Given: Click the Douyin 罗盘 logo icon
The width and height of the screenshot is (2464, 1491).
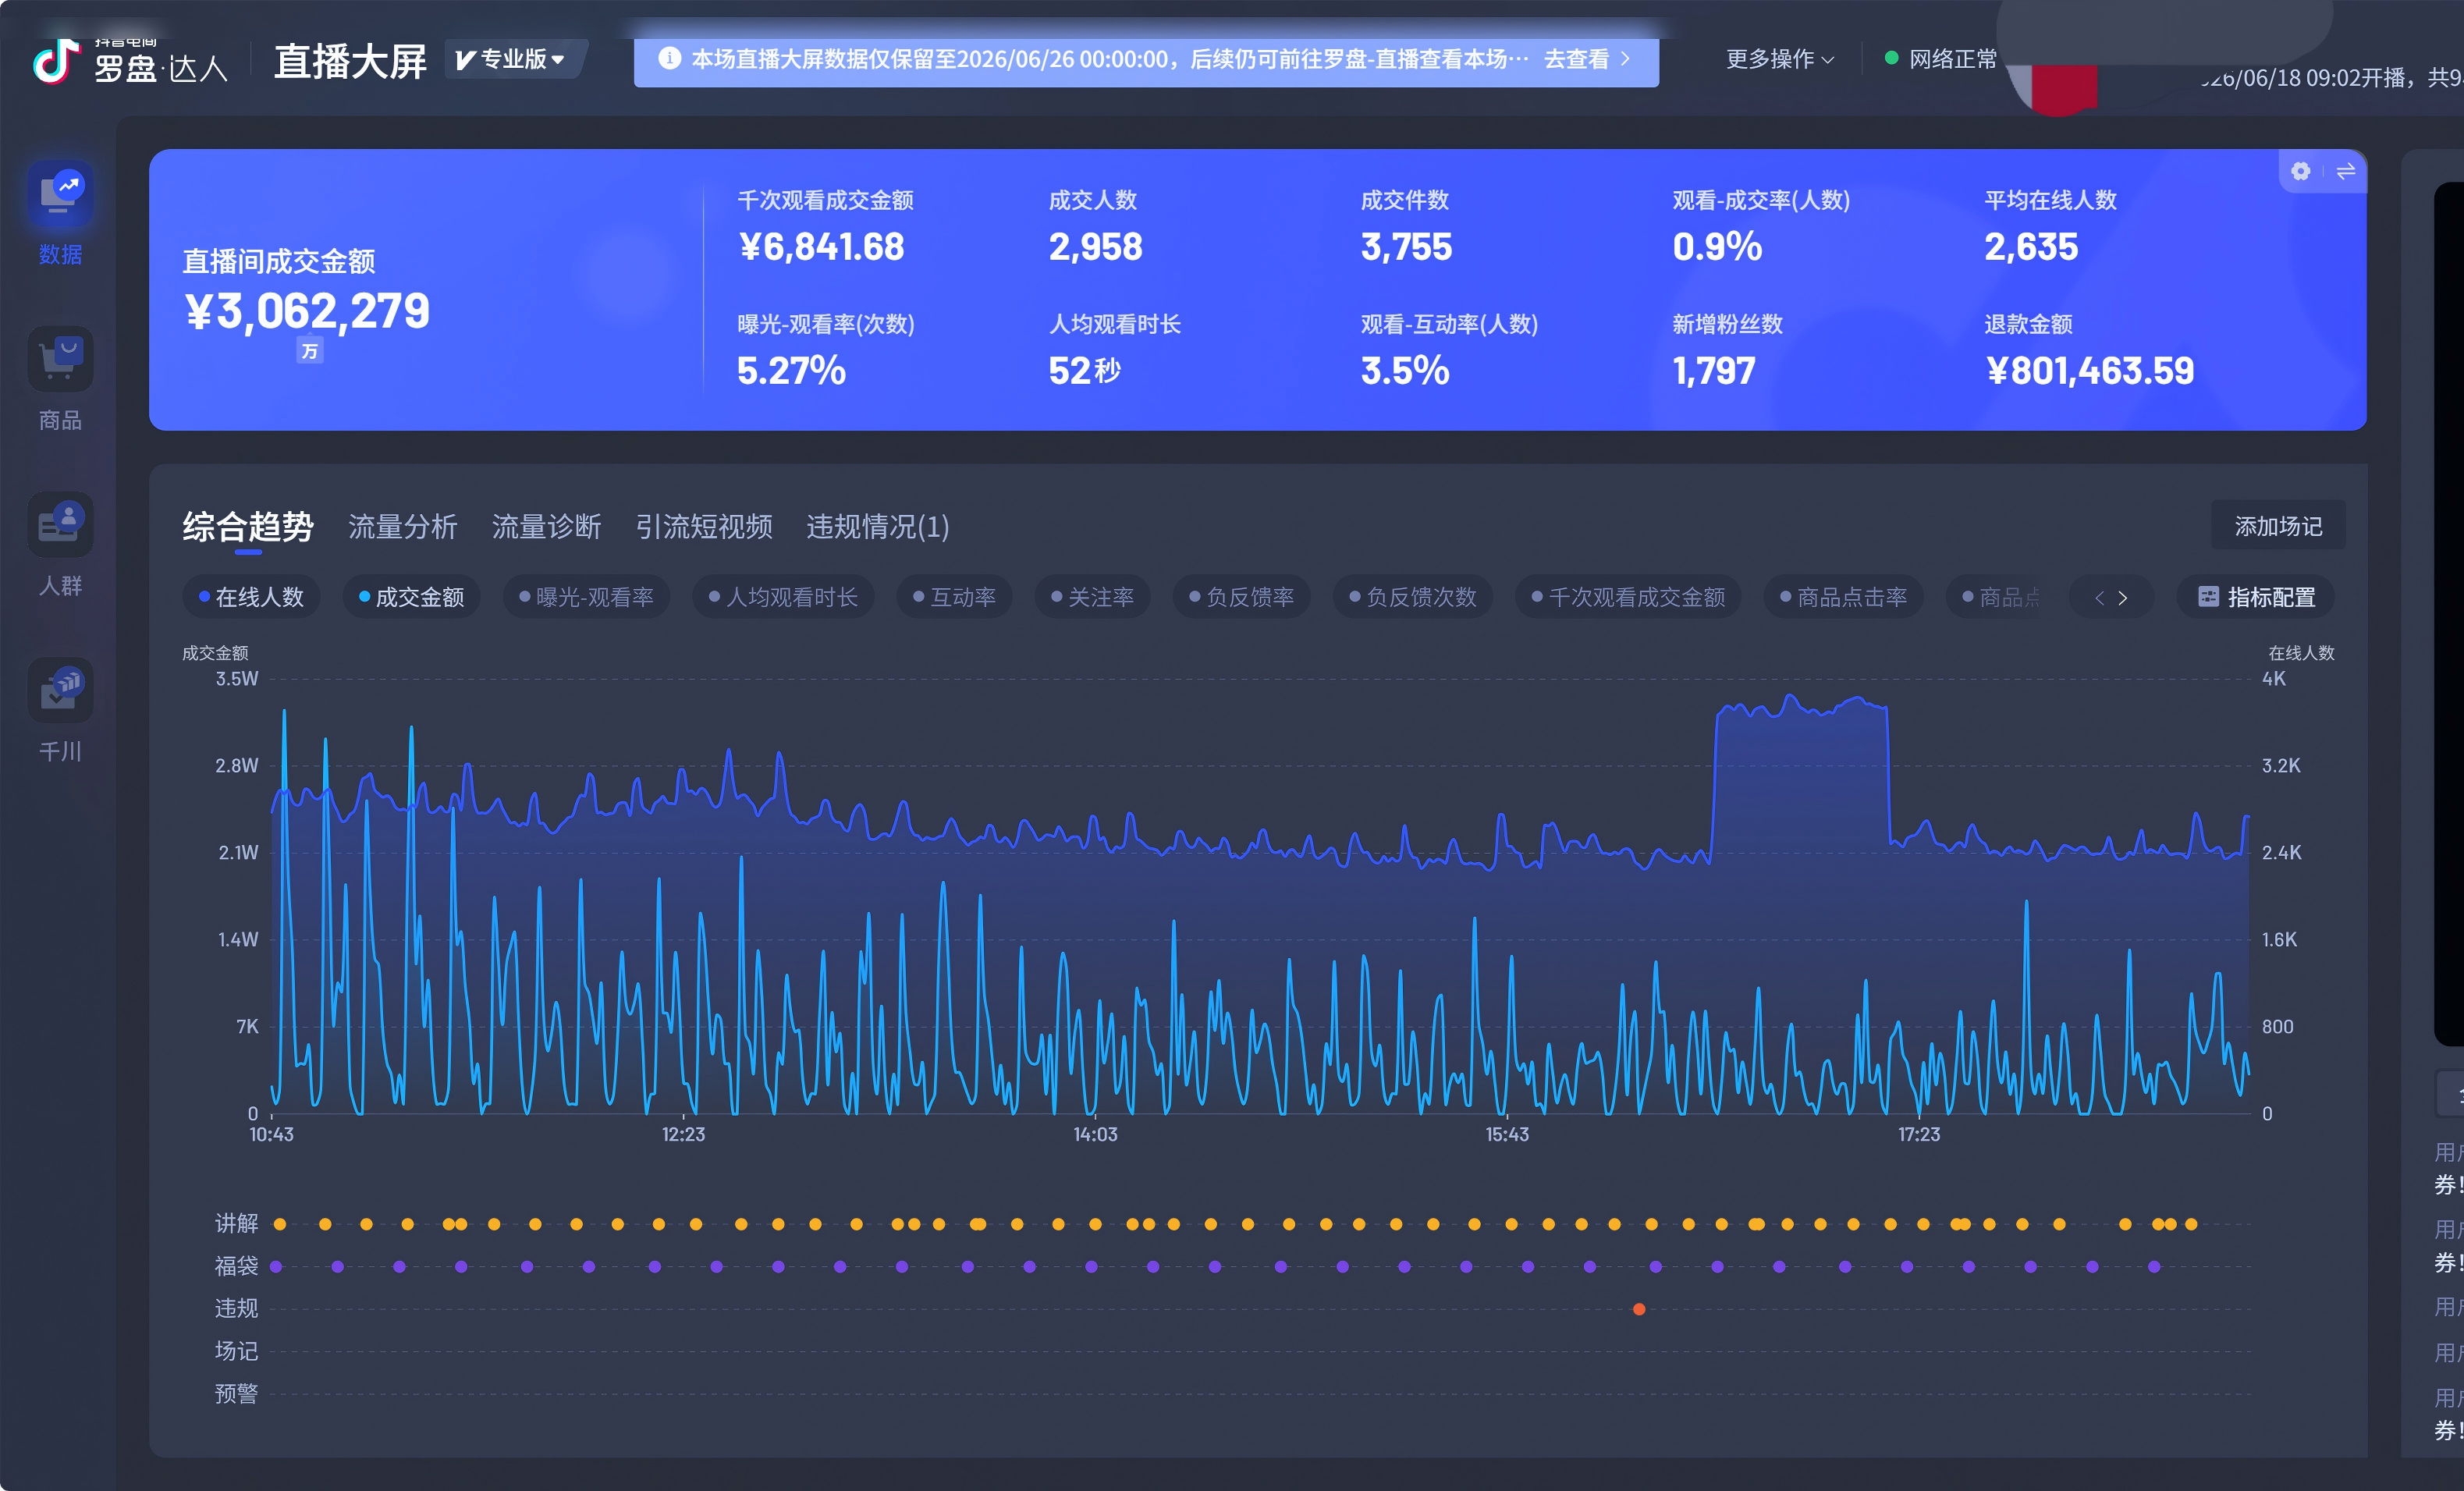Looking at the screenshot, I should pyautogui.click(x=56, y=62).
